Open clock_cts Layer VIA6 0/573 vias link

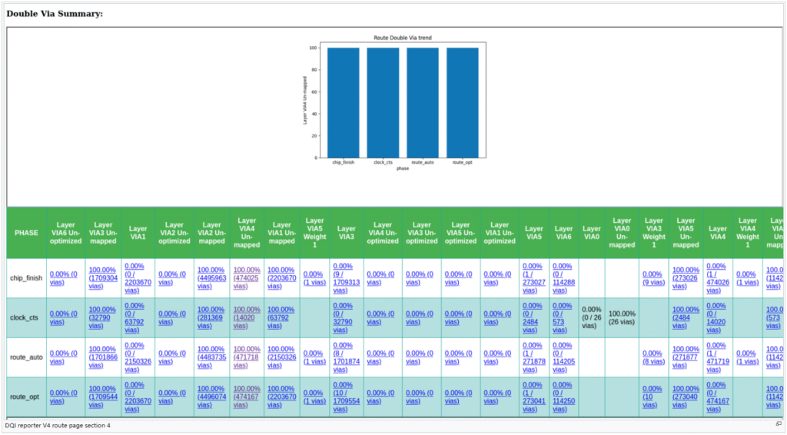[563, 317]
